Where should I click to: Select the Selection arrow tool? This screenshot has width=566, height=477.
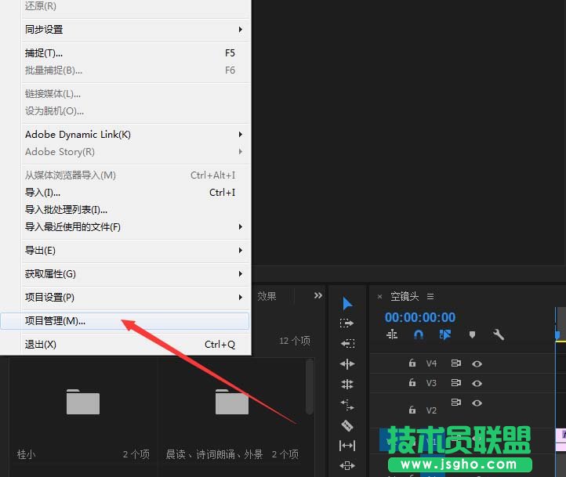347,304
